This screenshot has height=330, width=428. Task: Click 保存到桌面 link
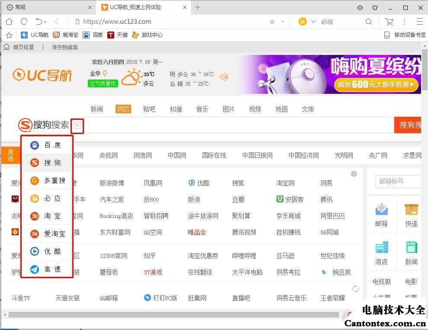[x=65, y=47]
